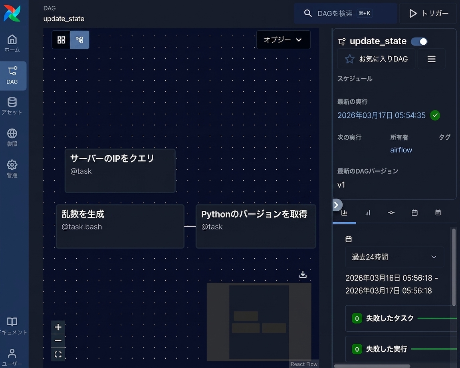
Task: Switch to grid view layout
Action: [x=61, y=40]
